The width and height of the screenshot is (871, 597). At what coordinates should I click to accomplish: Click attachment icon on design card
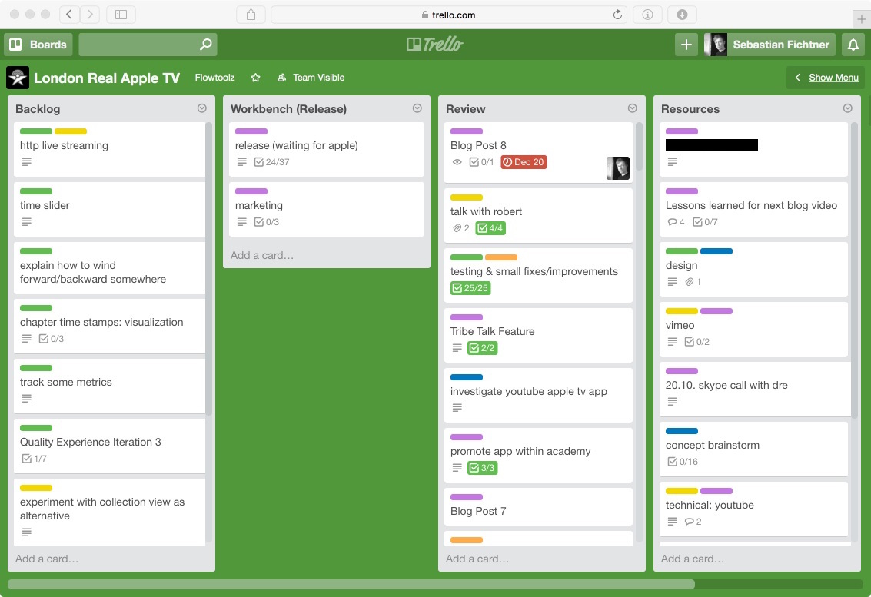(x=690, y=282)
